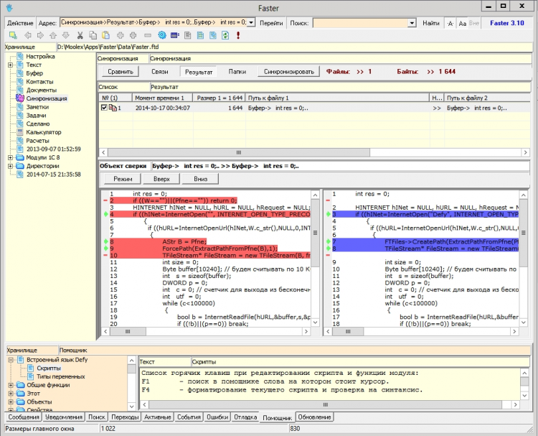
Task: Click the green refresh document icon
Action: 225,35
